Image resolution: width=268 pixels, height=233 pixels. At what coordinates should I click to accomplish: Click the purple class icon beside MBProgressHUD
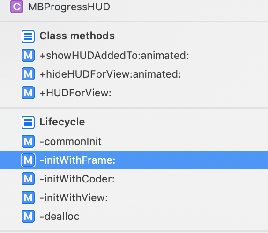pyautogui.click(x=17, y=7)
